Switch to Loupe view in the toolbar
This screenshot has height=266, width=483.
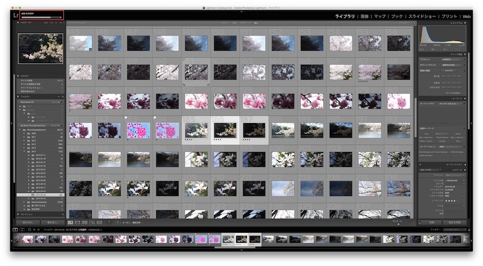(77, 222)
